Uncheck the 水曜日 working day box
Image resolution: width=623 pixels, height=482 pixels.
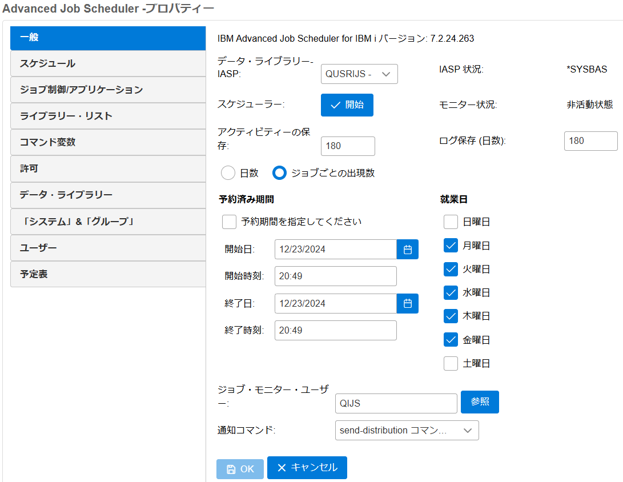451,292
